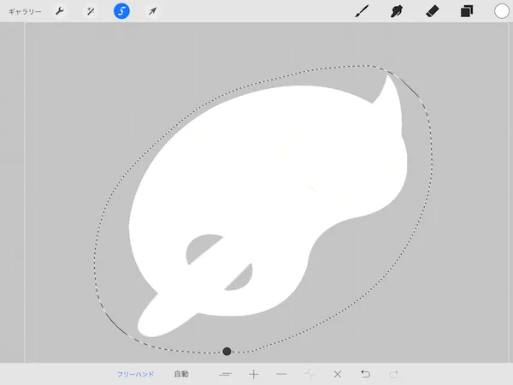The width and height of the screenshot is (513, 385).
Task: Tap the plus add-to-selection icon
Action: pos(254,374)
